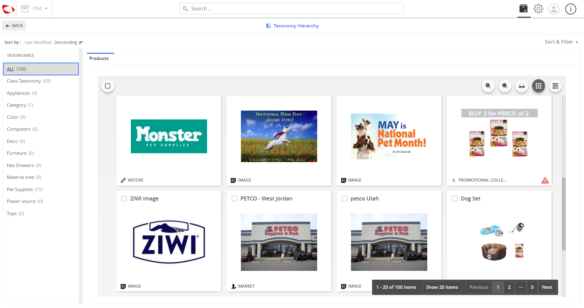Open the National Dog Day image

279,136
